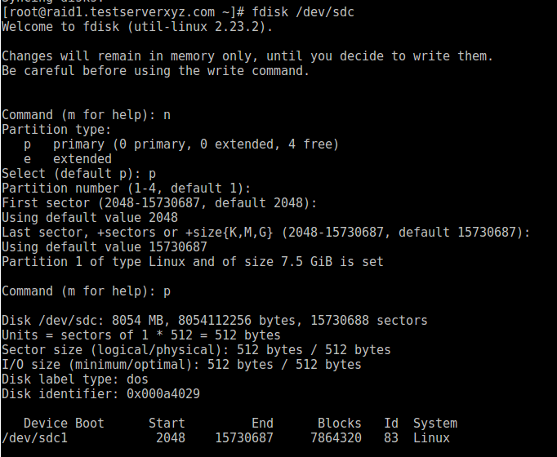Click the 'Device Boot' column header
The width and height of the screenshot is (557, 457).
(x=64, y=424)
